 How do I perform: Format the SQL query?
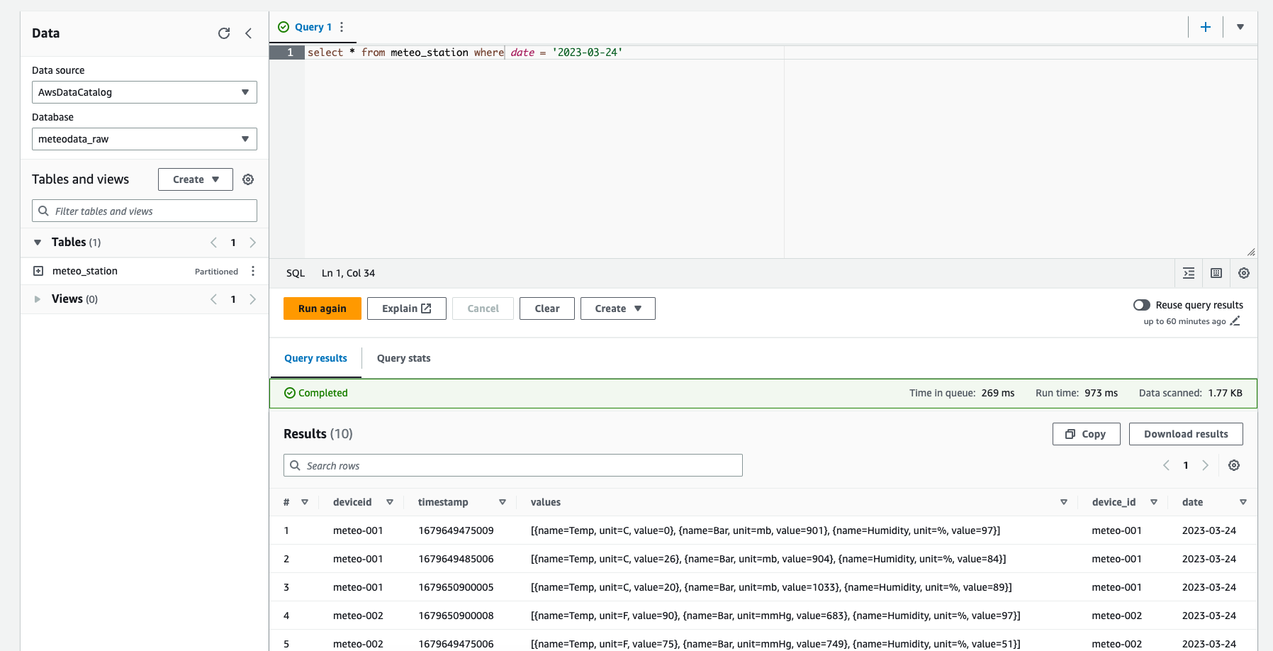(x=1189, y=273)
